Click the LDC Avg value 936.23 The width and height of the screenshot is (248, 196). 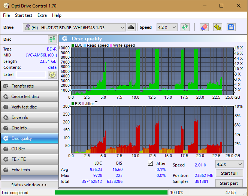pos(96,169)
